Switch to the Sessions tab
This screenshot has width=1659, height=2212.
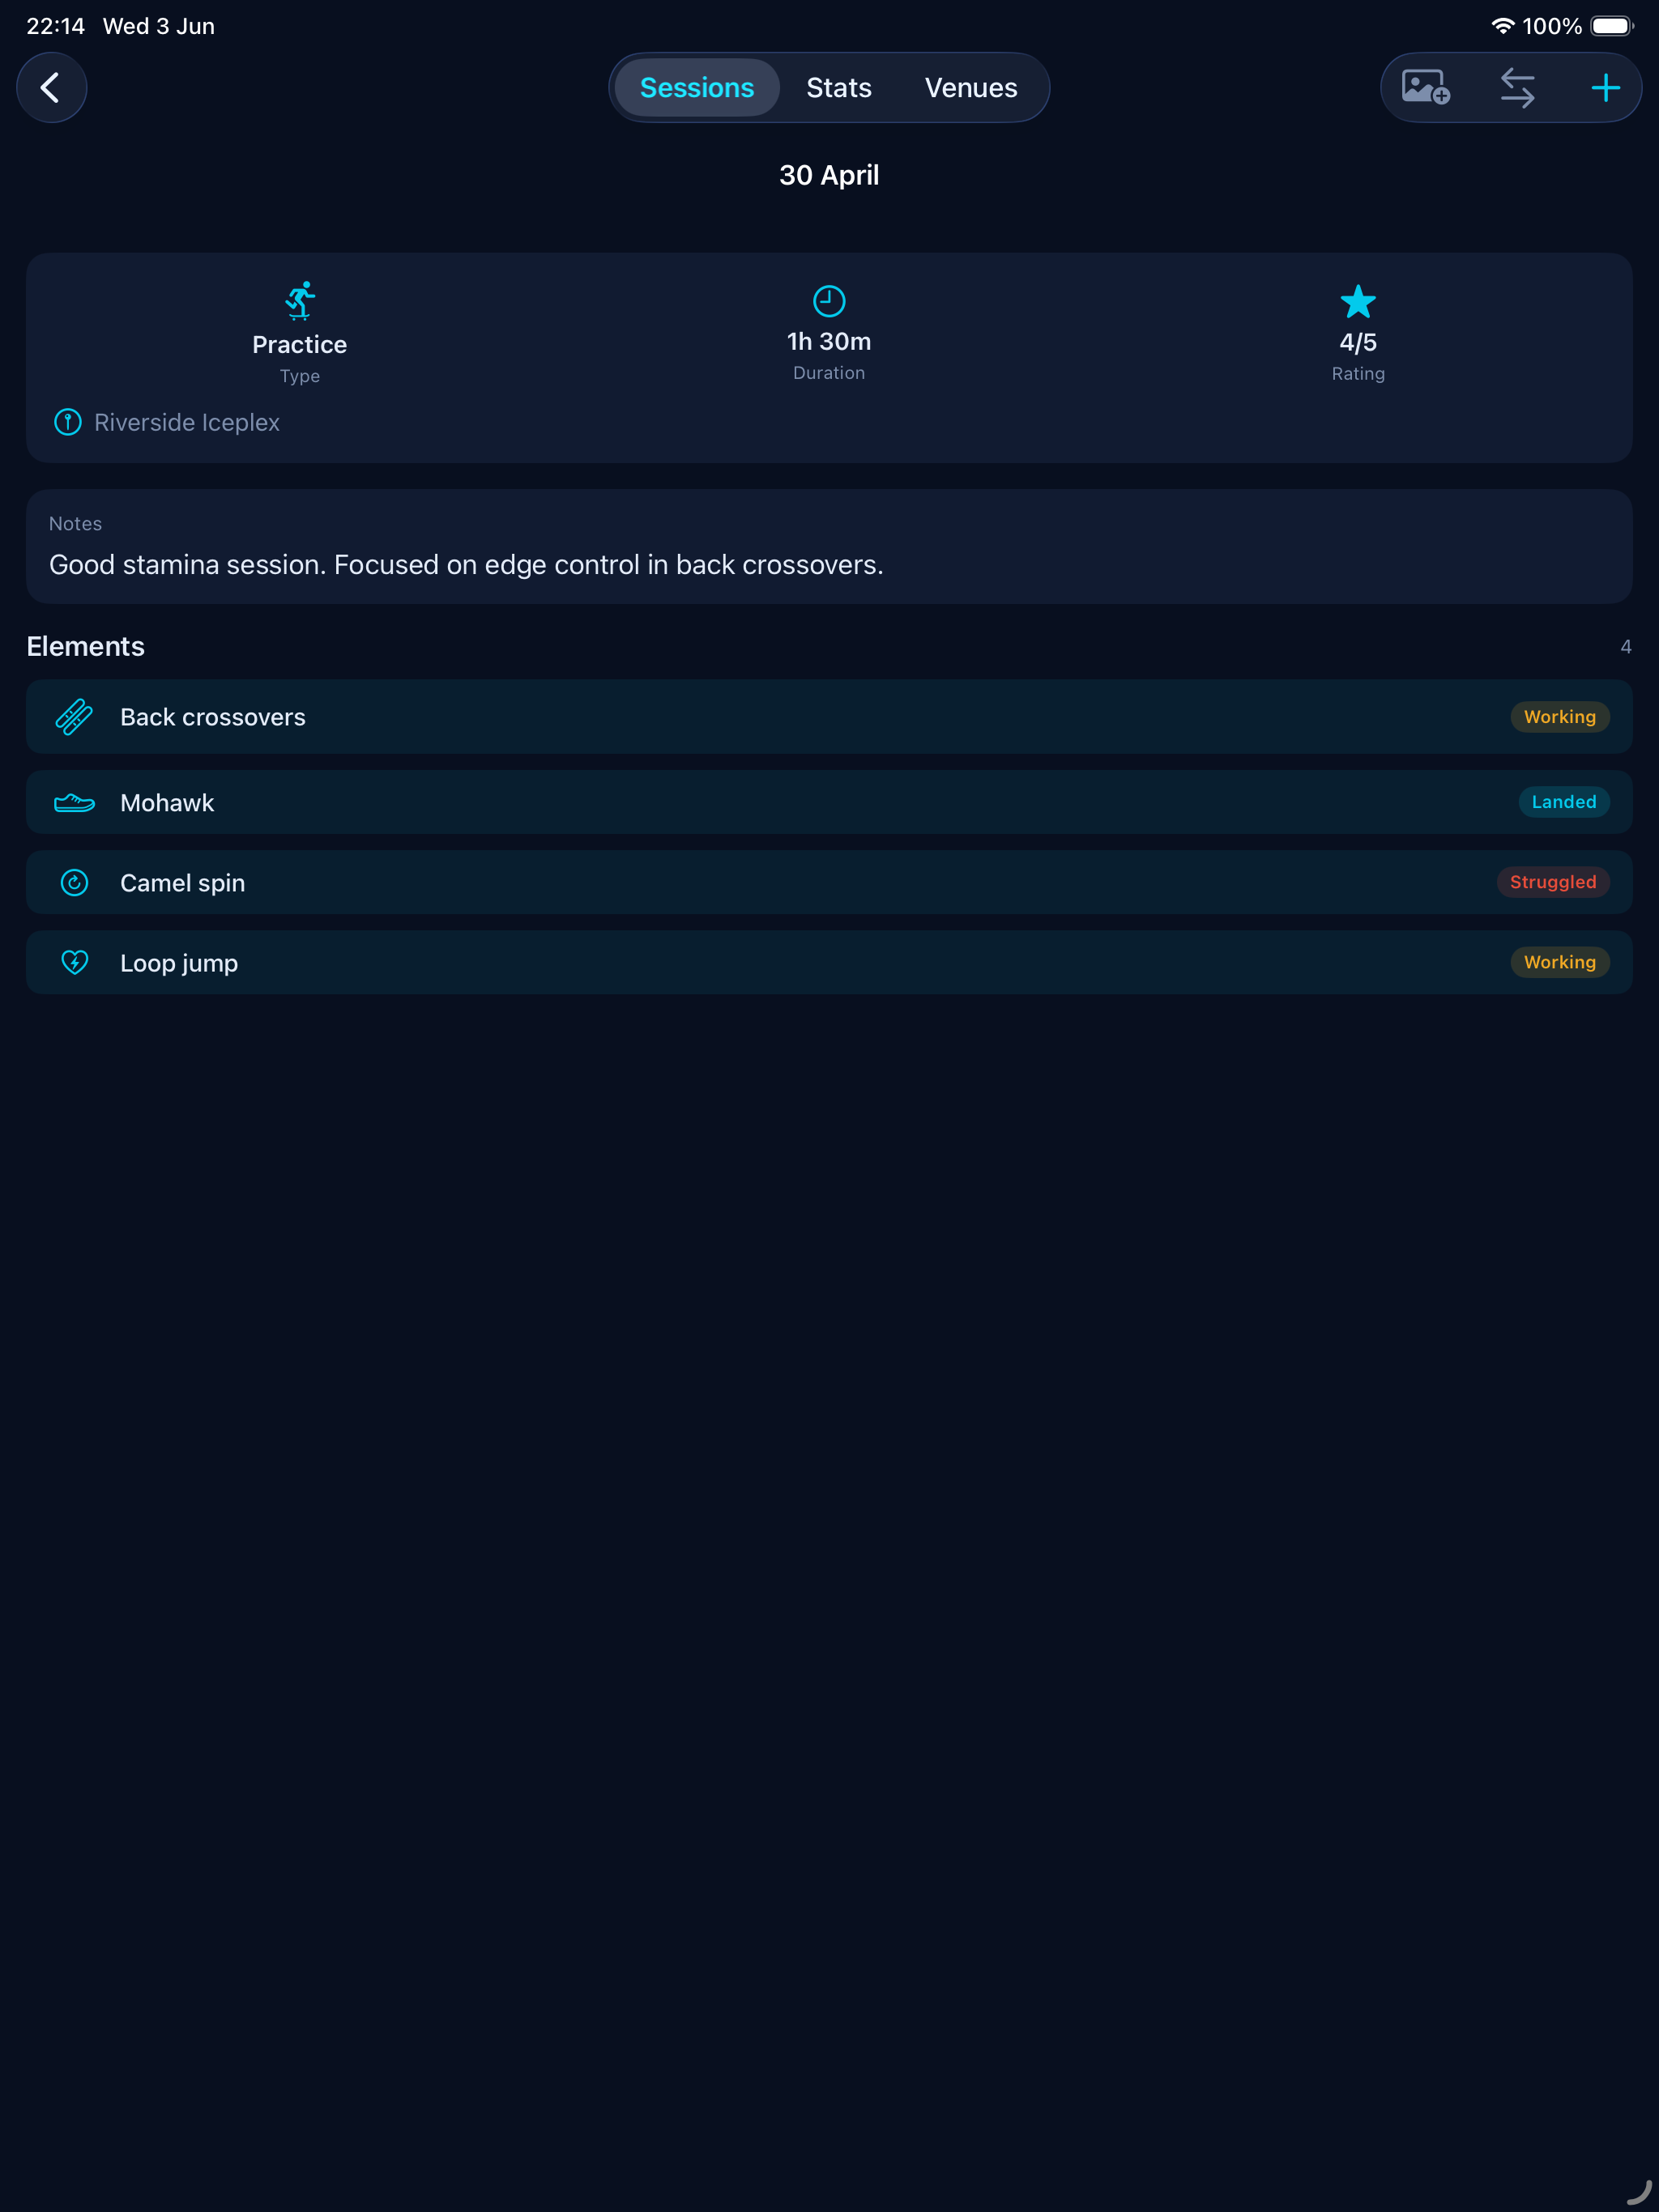click(x=697, y=88)
